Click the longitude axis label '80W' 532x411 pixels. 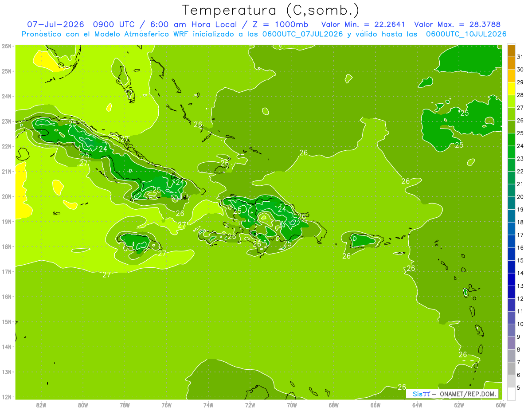click(x=83, y=405)
